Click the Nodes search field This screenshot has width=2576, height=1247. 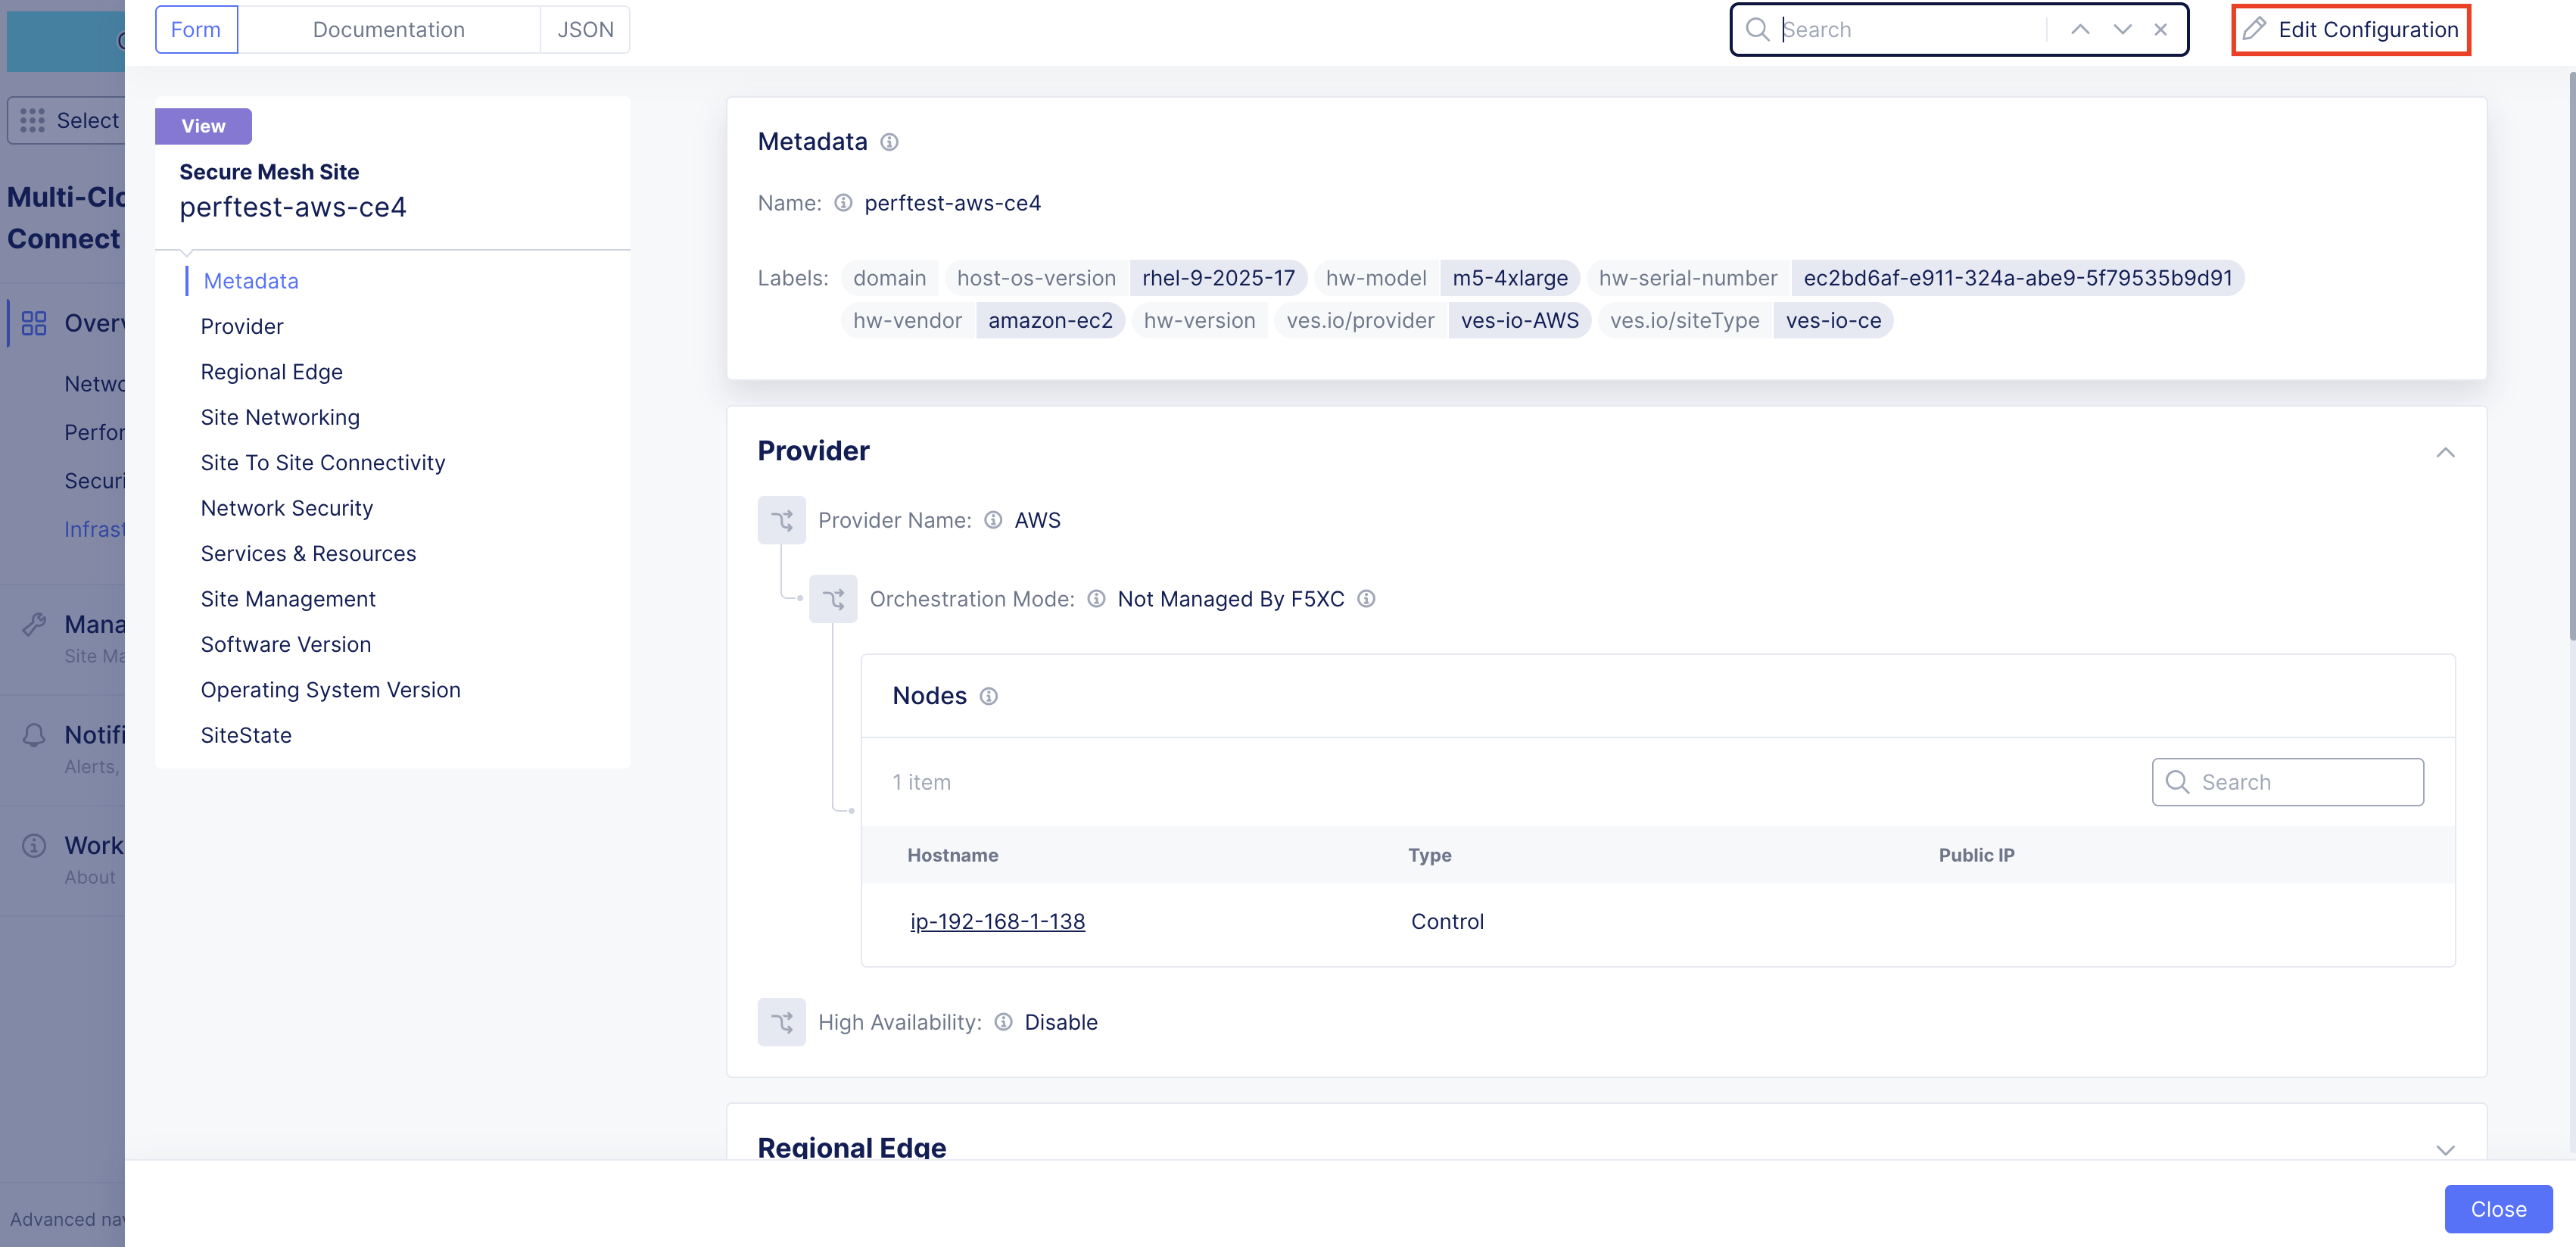point(2288,781)
